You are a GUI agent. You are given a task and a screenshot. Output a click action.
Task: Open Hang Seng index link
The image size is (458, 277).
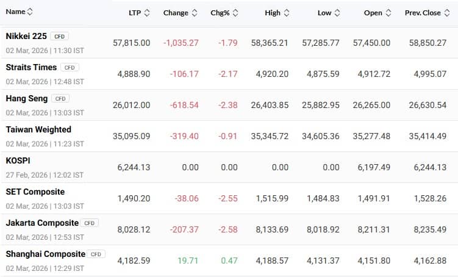click(27, 98)
